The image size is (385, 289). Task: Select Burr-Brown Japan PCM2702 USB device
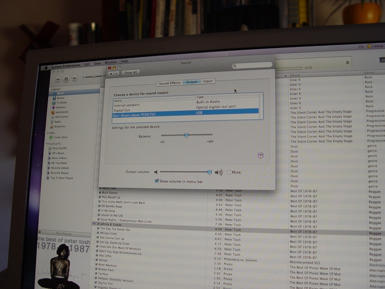186,114
